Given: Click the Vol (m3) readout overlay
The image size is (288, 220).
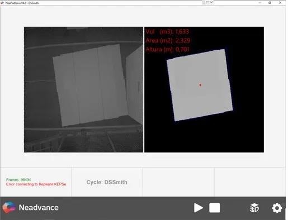Looking at the screenshot, I should click(167, 32).
